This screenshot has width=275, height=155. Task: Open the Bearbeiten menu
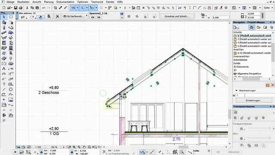point(23,2)
